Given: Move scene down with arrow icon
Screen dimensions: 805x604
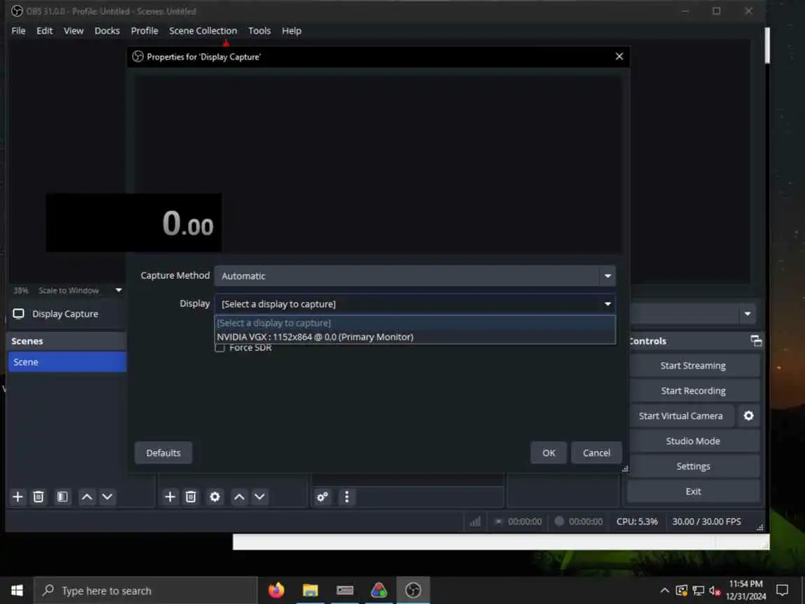Looking at the screenshot, I should pos(108,496).
